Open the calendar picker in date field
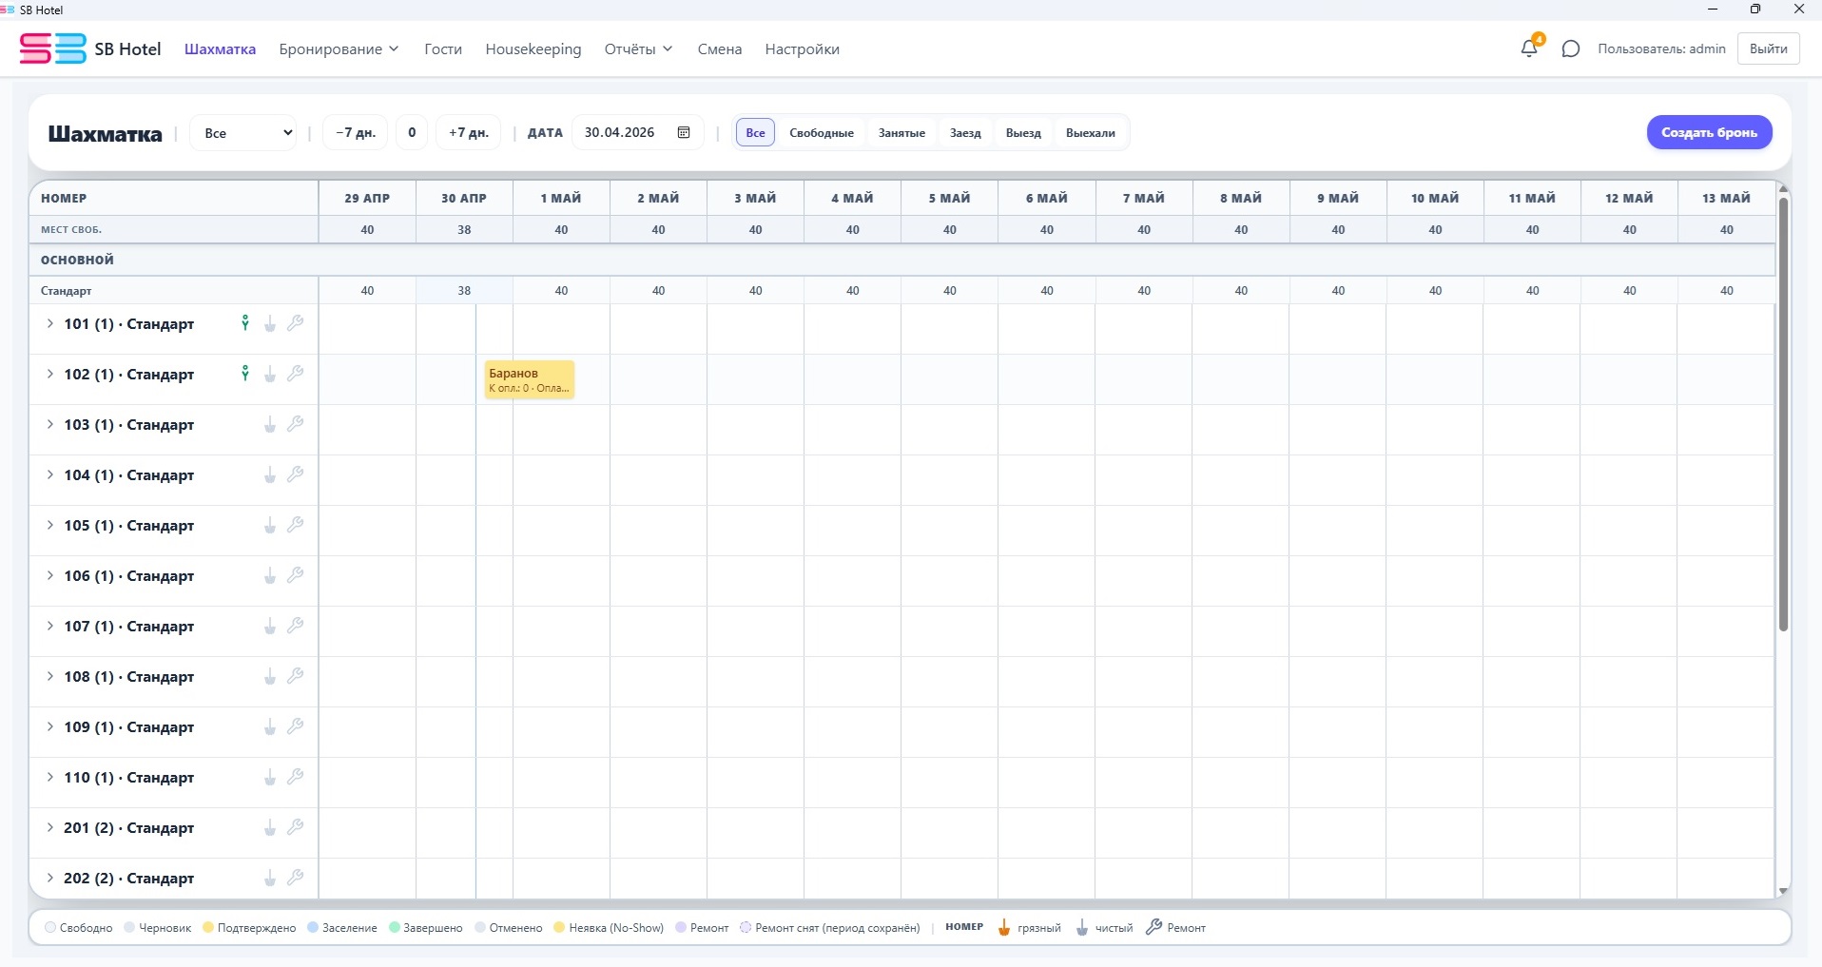The height and width of the screenshot is (967, 1822). [684, 132]
